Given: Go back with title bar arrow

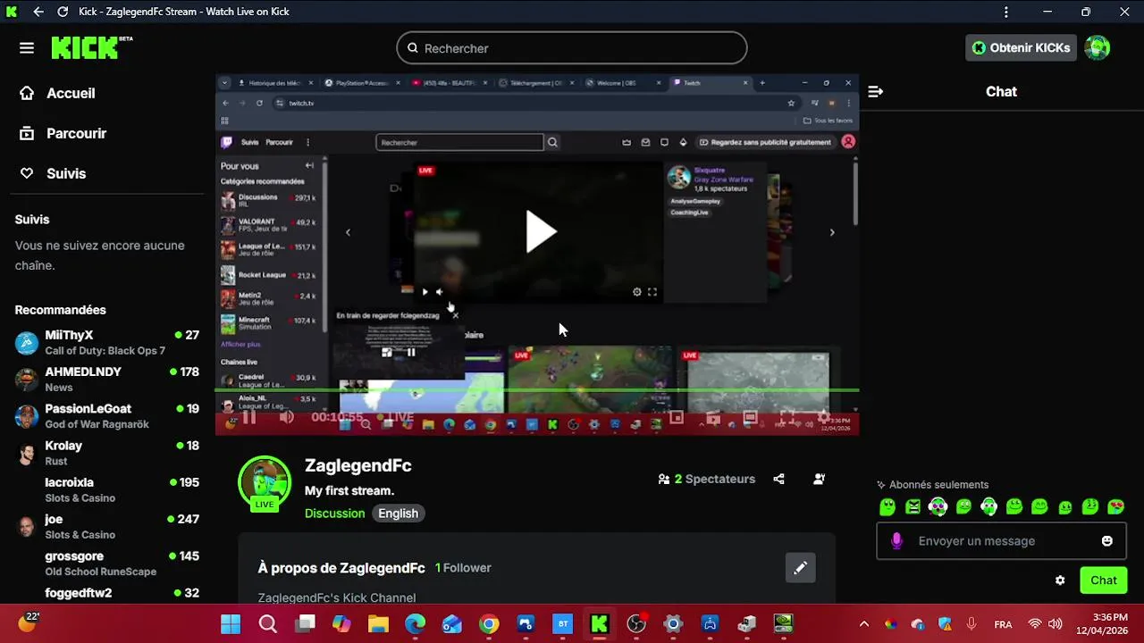Looking at the screenshot, I should coord(38,12).
